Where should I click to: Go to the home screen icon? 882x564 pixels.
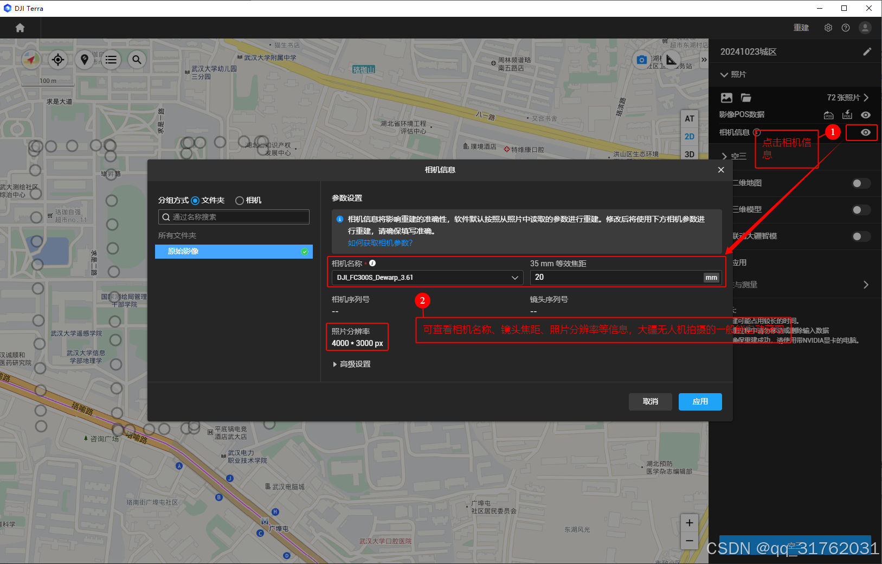click(20, 28)
